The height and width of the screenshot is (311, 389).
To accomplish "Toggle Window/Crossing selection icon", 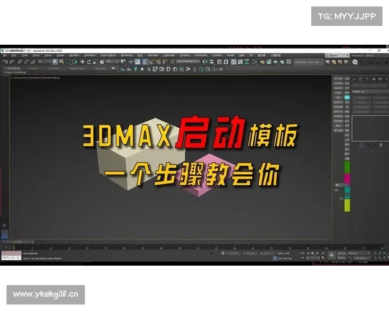I will [x=75, y=62].
